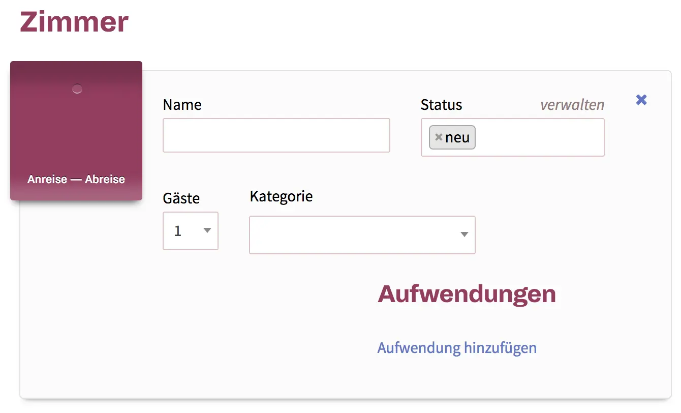
Task: Click the 'Name' field label
Action: coord(182,105)
